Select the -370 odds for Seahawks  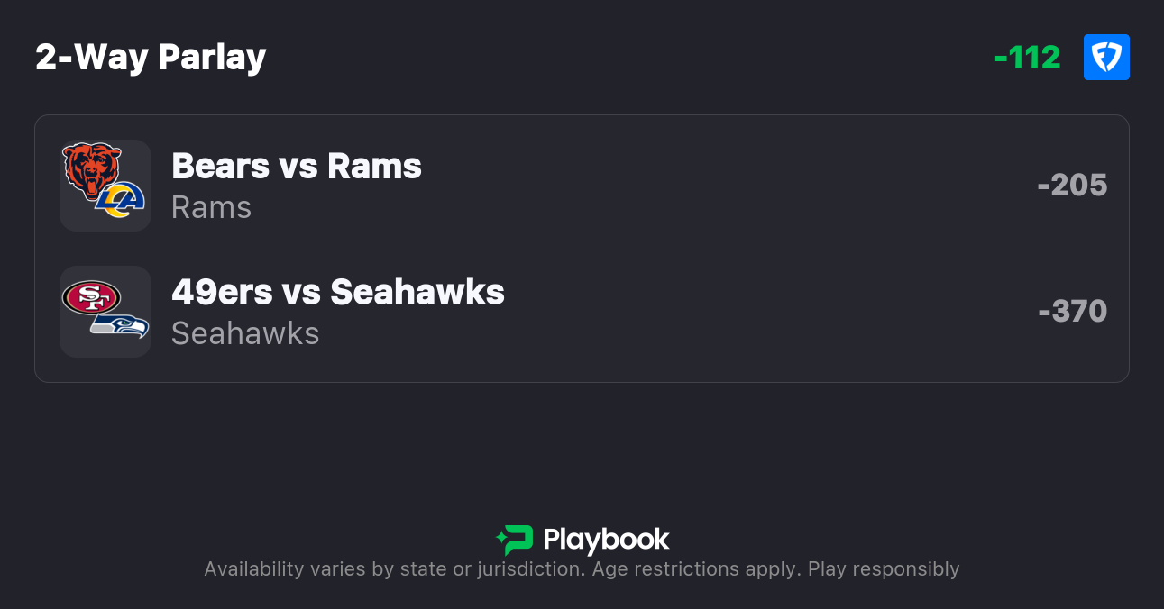(1072, 312)
